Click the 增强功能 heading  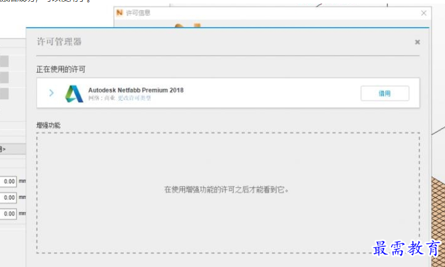(x=49, y=126)
